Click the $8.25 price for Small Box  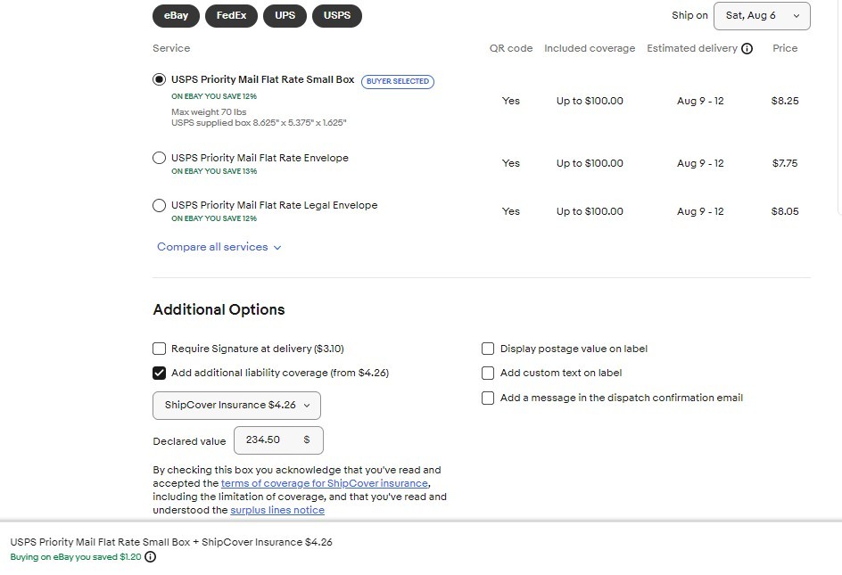pos(785,101)
